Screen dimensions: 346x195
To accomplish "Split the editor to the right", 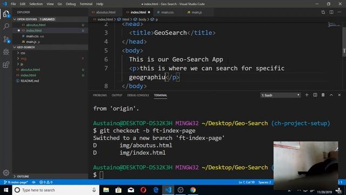I will [331, 12].
